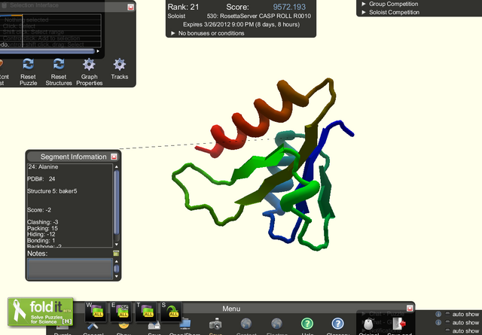Image resolution: width=482 pixels, height=335 pixels.
Task: Click the Rank: 21 text
Action: 183,7
